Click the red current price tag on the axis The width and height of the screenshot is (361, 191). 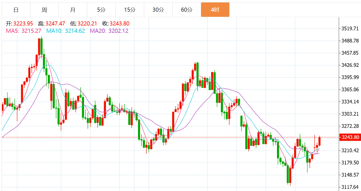coord(350,137)
